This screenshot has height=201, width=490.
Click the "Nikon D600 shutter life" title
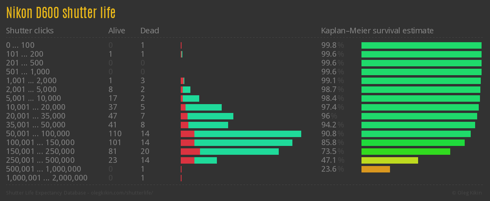click(61, 13)
